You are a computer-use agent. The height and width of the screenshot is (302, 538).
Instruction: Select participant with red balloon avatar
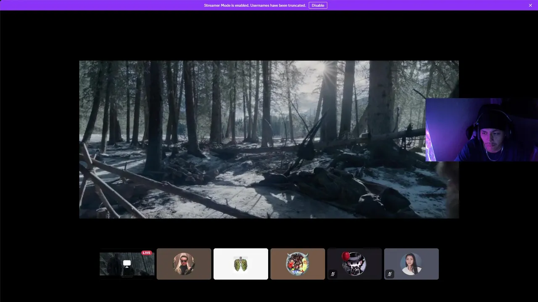pyautogui.click(x=354, y=264)
